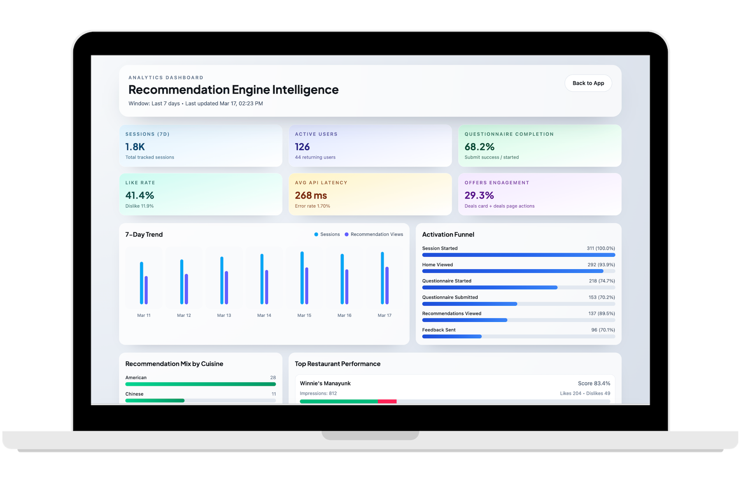741x482 pixels.
Task: Select the Mar 17 date label
Action: [384, 315]
